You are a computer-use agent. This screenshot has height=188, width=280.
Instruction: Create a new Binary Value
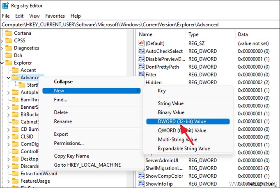tap(188, 112)
